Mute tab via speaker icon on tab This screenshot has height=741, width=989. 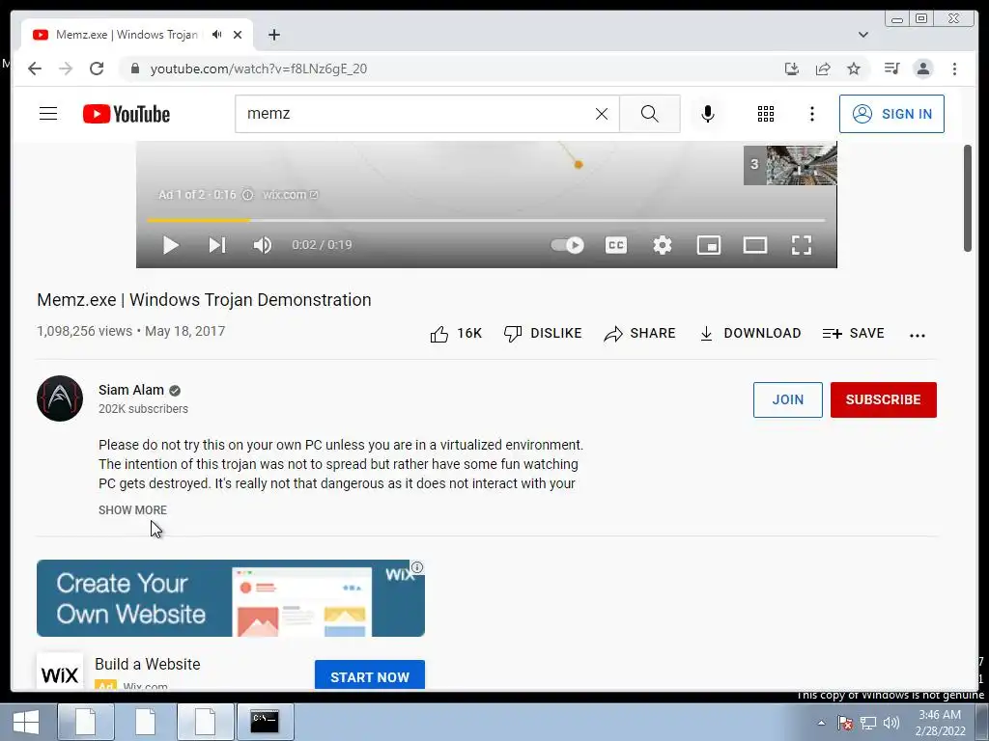217,35
